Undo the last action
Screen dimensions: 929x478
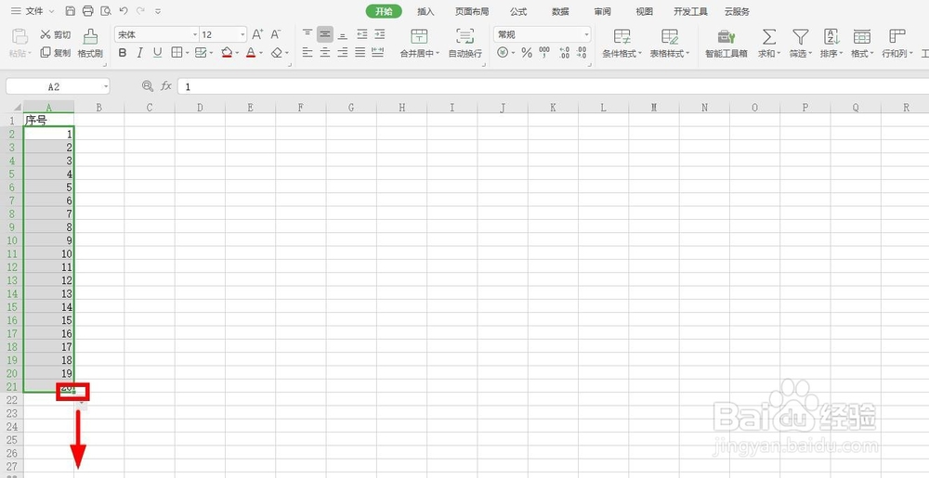(x=124, y=10)
